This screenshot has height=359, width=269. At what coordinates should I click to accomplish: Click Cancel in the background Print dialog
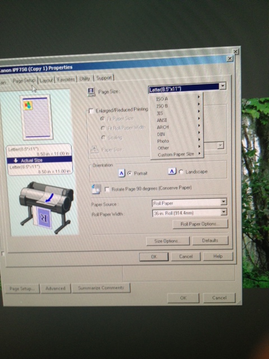[219, 298]
